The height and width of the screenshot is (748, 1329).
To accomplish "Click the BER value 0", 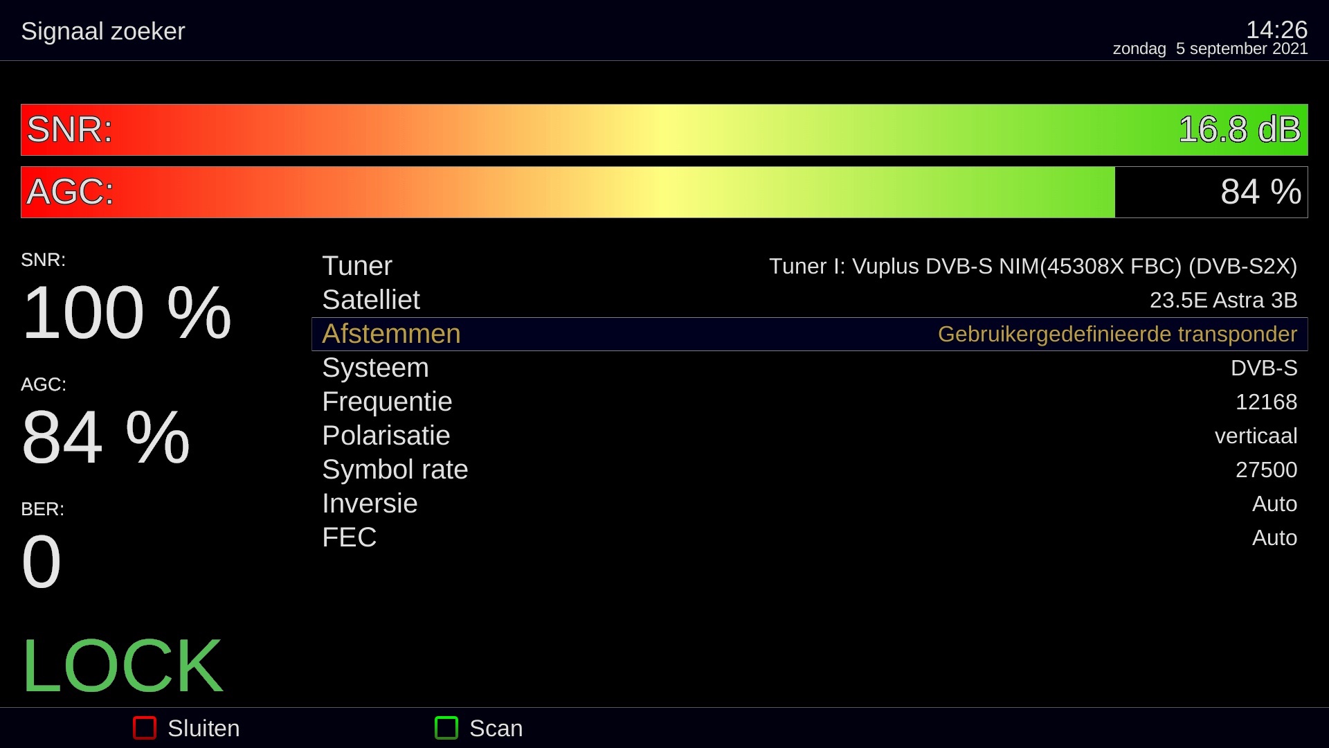I will (42, 562).
